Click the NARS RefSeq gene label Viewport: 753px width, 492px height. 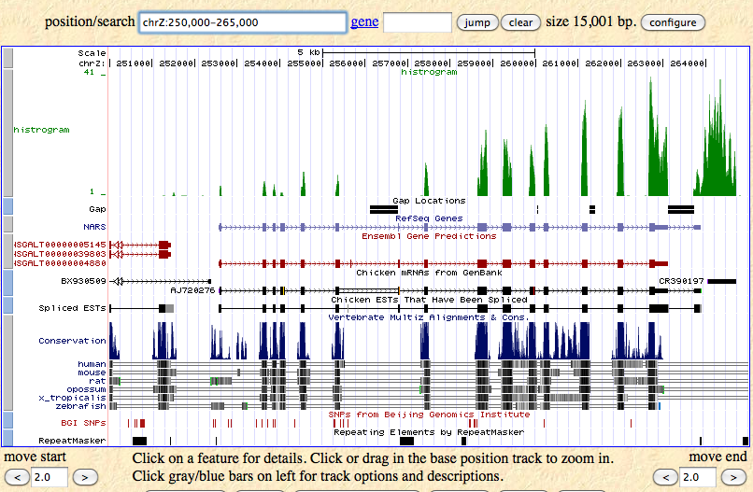[x=94, y=226]
